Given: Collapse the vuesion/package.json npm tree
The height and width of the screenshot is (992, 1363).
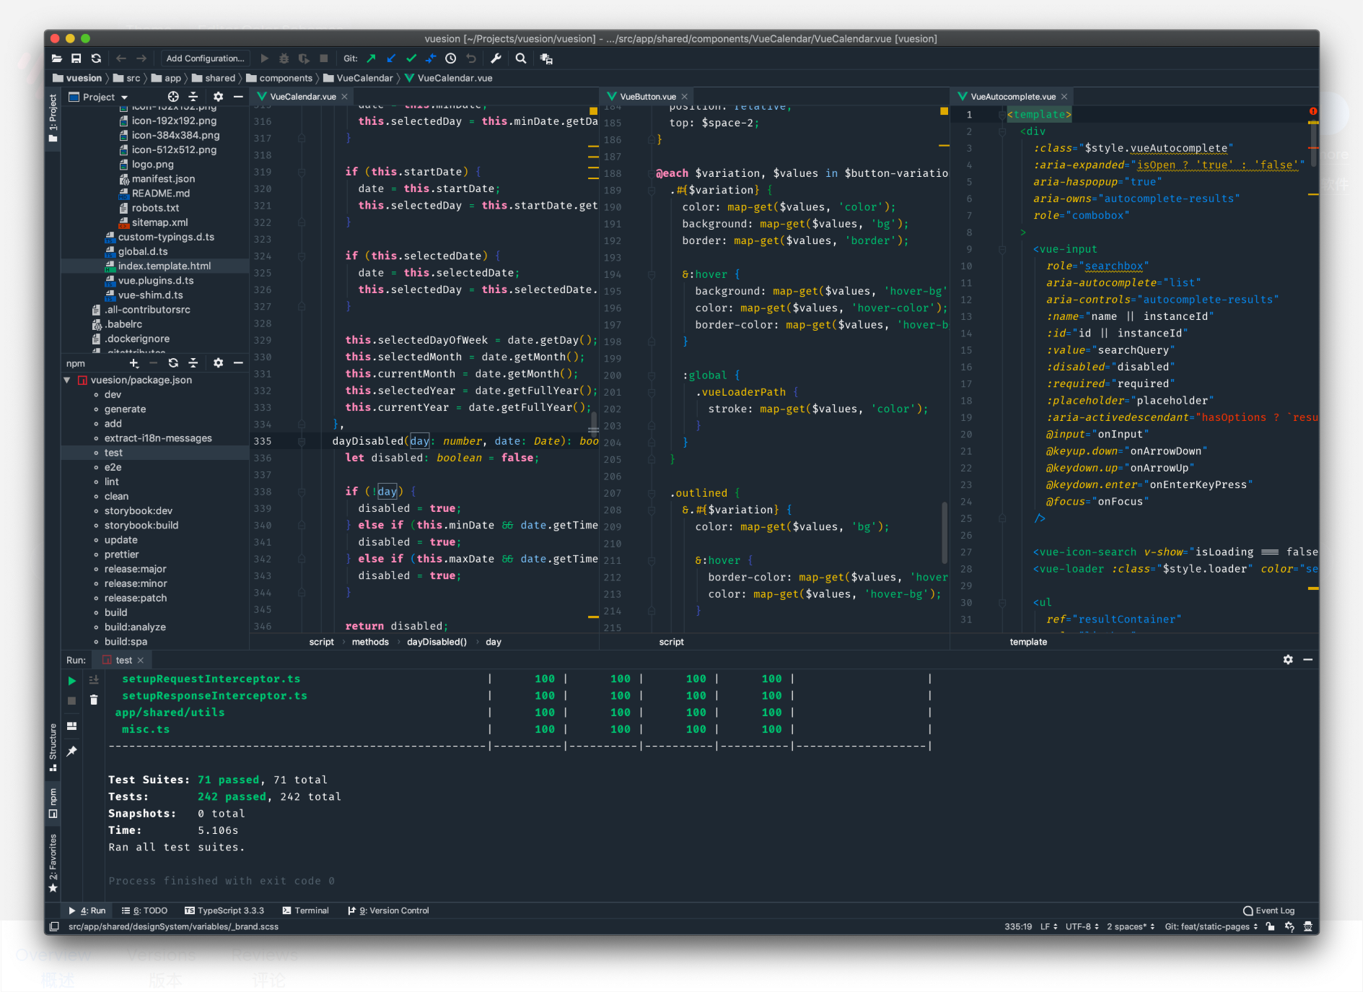Looking at the screenshot, I should tap(67, 380).
